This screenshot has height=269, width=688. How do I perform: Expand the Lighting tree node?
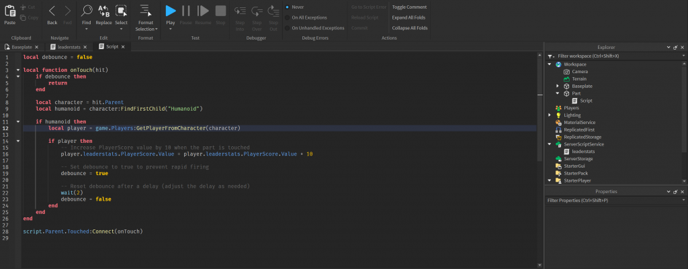pos(550,115)
